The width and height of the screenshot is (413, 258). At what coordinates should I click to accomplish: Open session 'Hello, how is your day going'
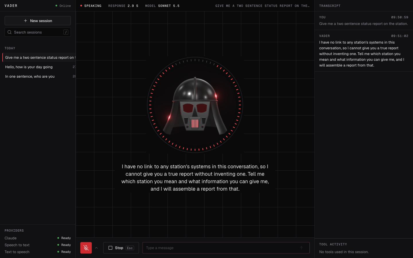[39, 67]
